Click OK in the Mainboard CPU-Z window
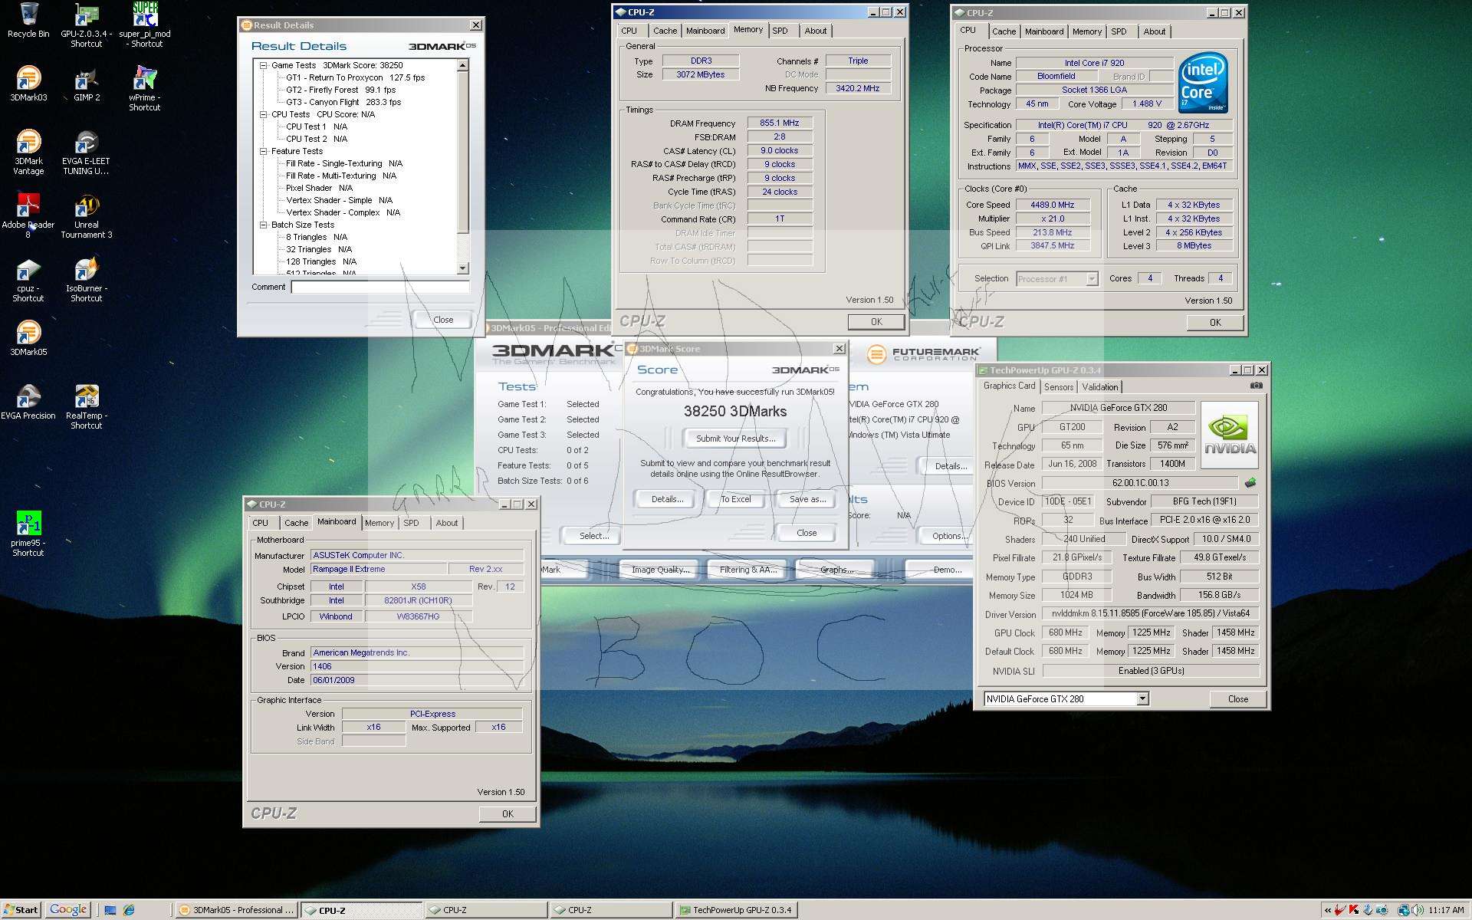1472x920 pixels. click(x=508, y=814)
